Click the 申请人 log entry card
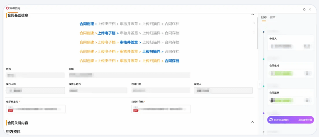This screenshot has width=319, height=137. [291, 43]
